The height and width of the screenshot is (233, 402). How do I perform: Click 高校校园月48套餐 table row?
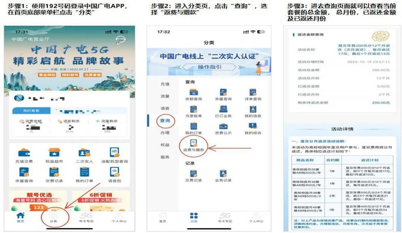click(342, 209)
